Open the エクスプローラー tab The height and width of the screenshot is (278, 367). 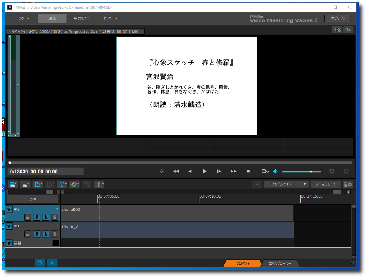(280, 263)
